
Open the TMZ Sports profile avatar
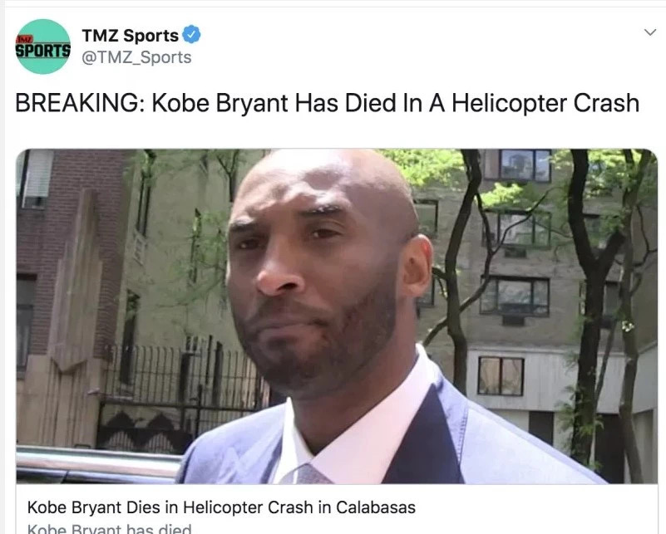(x=43, y=47)
